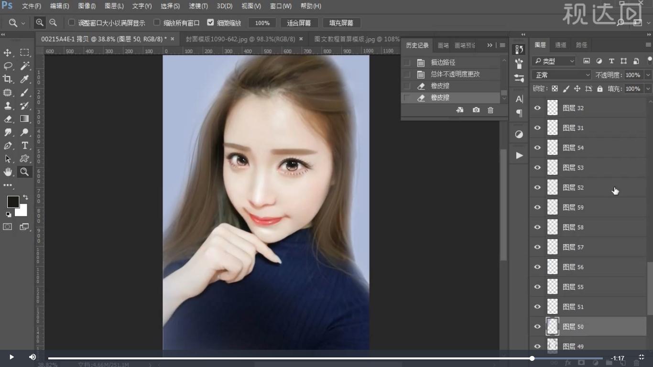Delete current history state trash icon
This screenshot has height=367, width=653.
point(490,110)
